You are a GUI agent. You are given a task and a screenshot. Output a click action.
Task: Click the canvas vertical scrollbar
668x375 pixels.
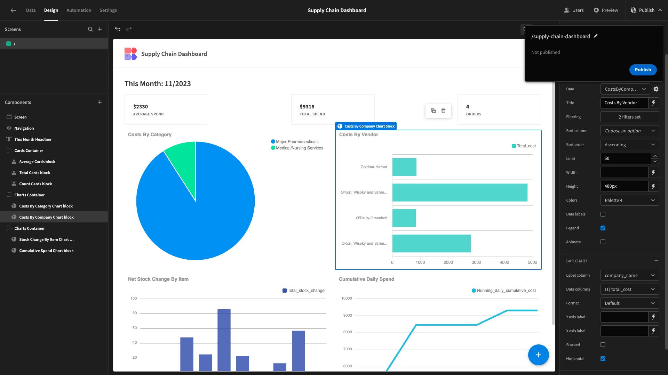(x=554, y=202)
